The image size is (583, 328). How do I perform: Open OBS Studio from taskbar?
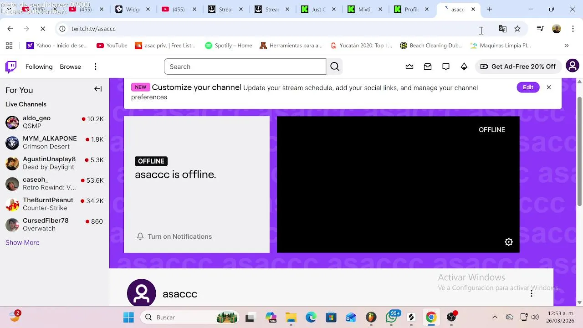point(451,317)
